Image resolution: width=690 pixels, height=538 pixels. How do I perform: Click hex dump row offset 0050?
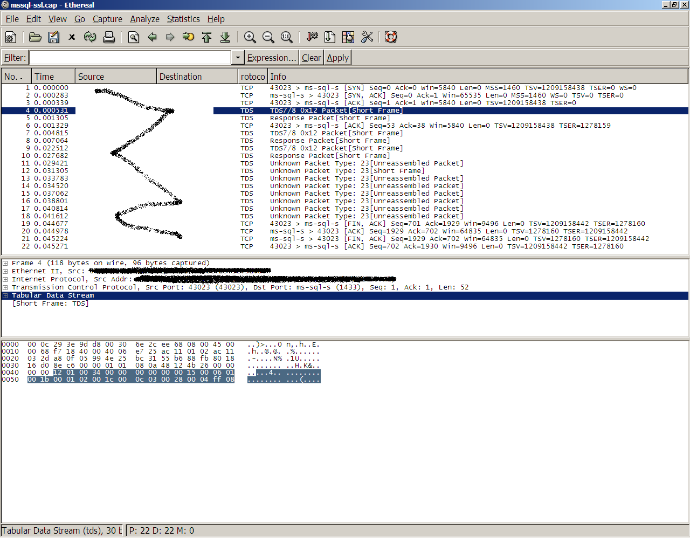(x=10, y=380)
